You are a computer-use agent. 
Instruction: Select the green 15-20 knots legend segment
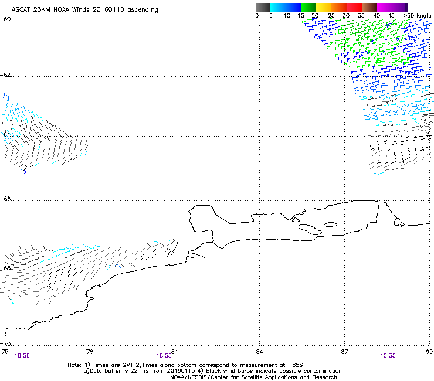pos(308,7)
